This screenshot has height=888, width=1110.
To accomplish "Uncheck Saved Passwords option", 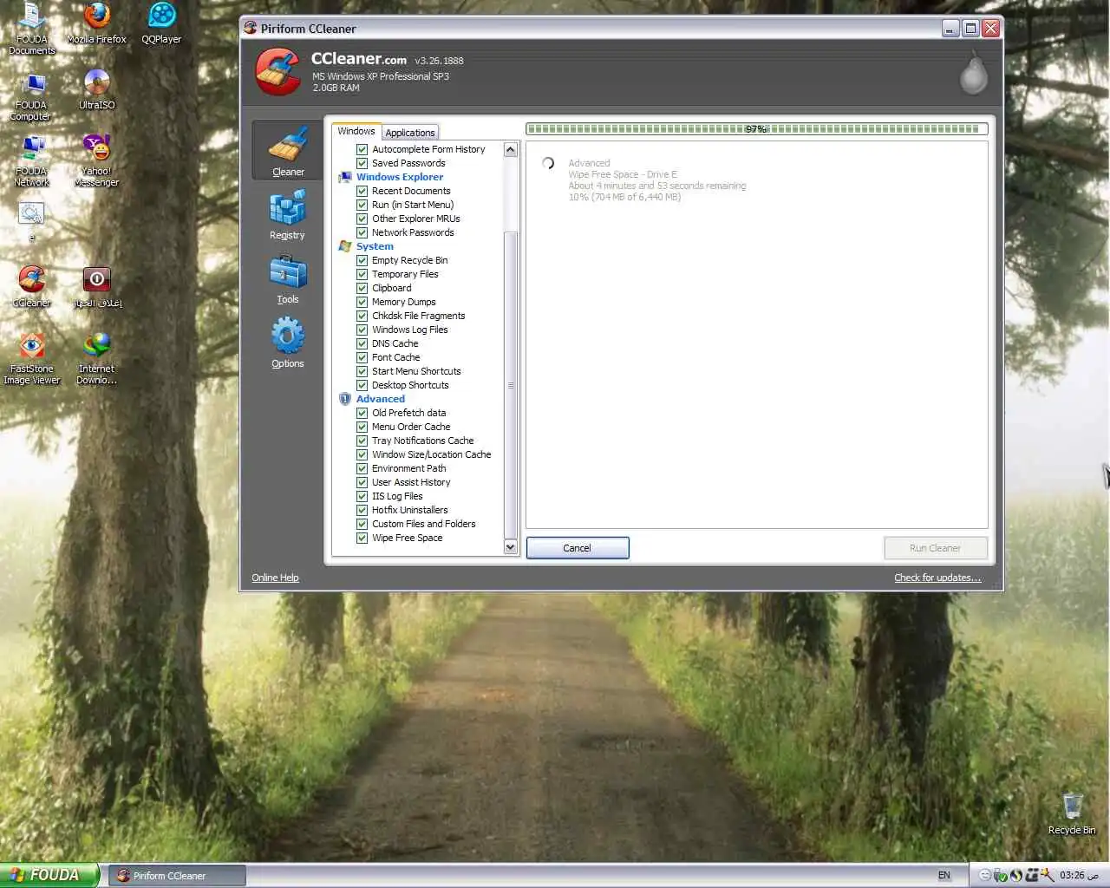I will click(362, 163).
